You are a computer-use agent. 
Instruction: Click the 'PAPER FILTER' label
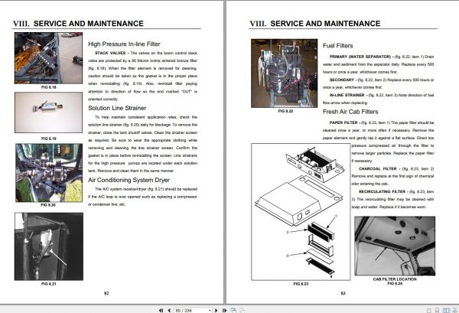point(343,122)
